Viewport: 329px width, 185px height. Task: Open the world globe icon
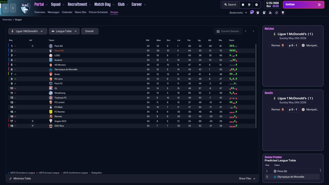[x=249, y=5]
